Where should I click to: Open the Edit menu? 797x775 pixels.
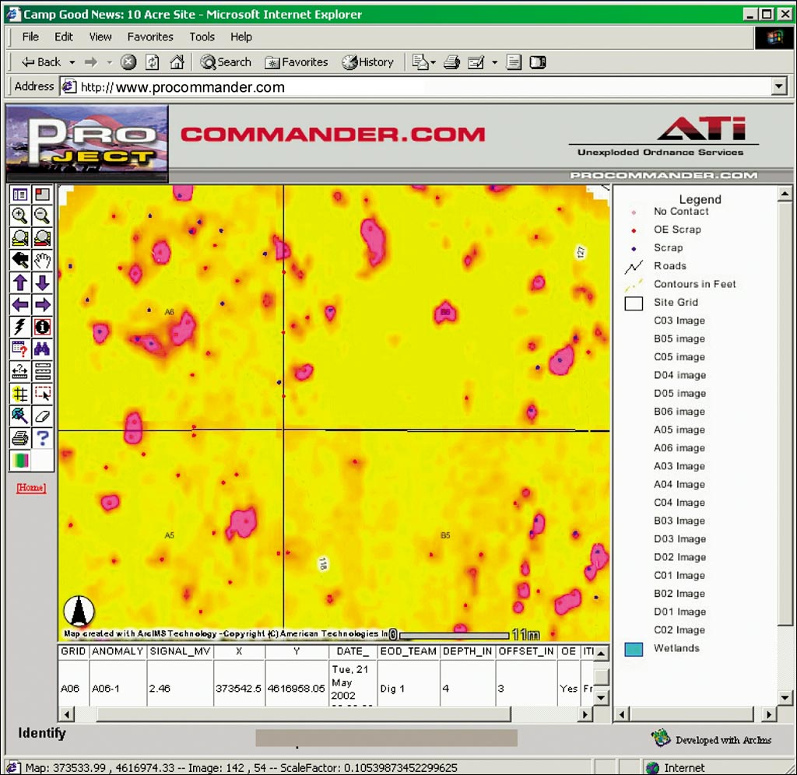pyautogui.click(x=64, y=37)
